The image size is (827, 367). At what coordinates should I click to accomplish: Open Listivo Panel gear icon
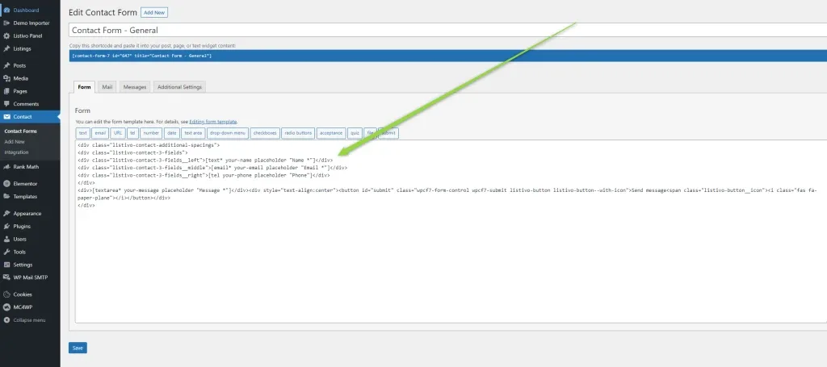(6, 35)
